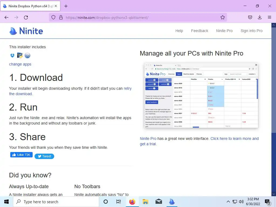
Task: Click the scrollbar down arrow
Action: 274,194
